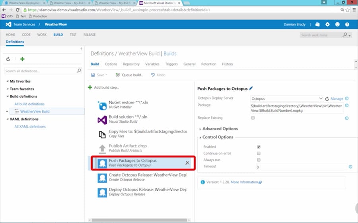Collapse the Build definitions tree node

pyautogui.click(x=8, y=96)
